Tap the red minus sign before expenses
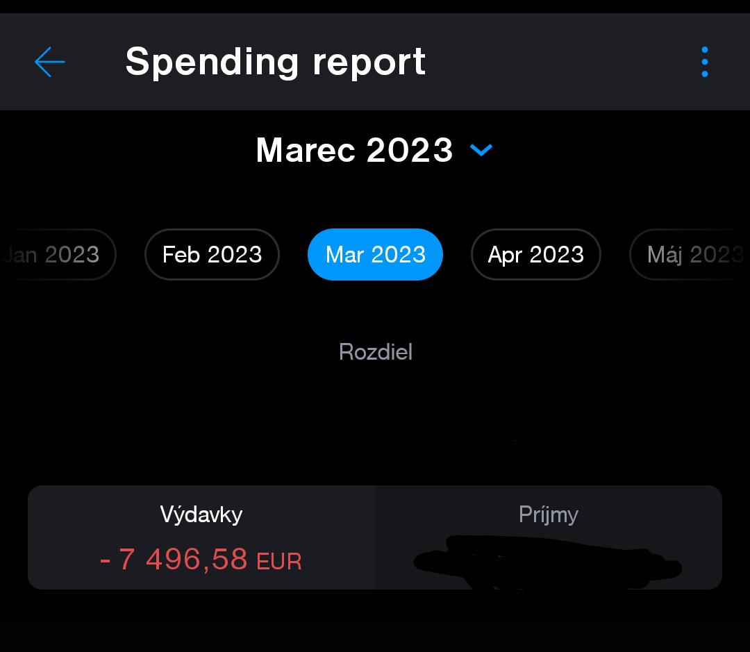This screenshot has height=652, width=750. 106,560
